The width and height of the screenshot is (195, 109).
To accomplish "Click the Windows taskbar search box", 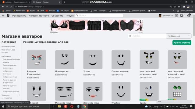I will [x=28, y=106].
